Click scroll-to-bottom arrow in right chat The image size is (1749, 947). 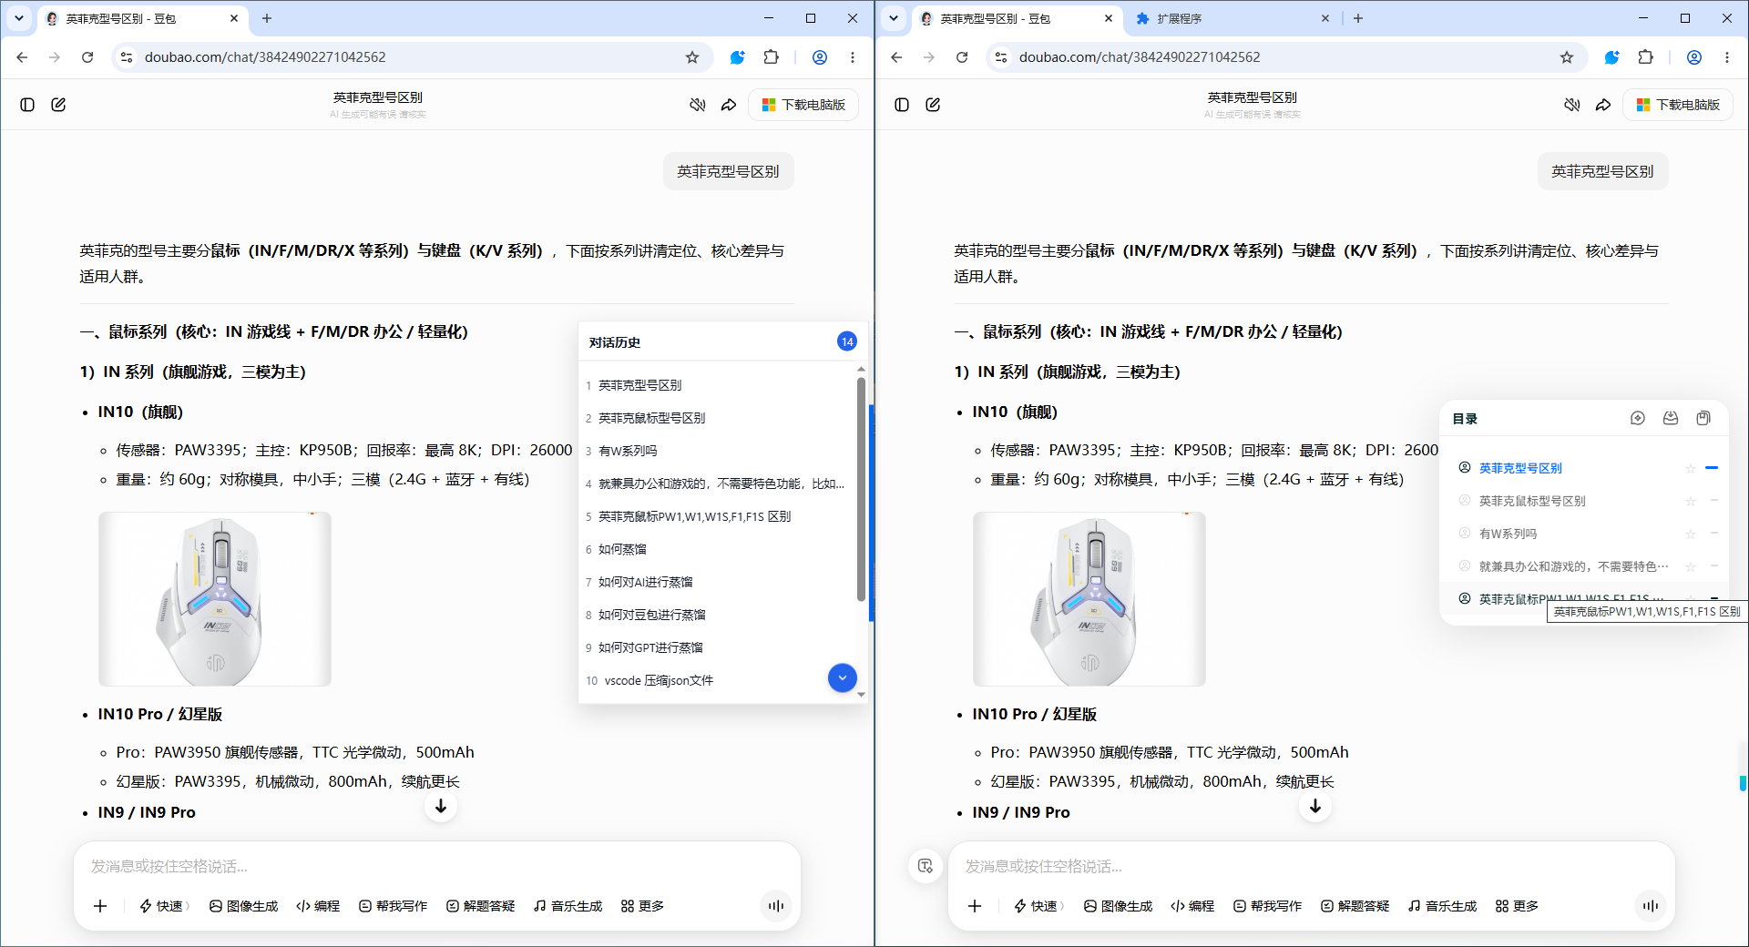pos(1315,806)
